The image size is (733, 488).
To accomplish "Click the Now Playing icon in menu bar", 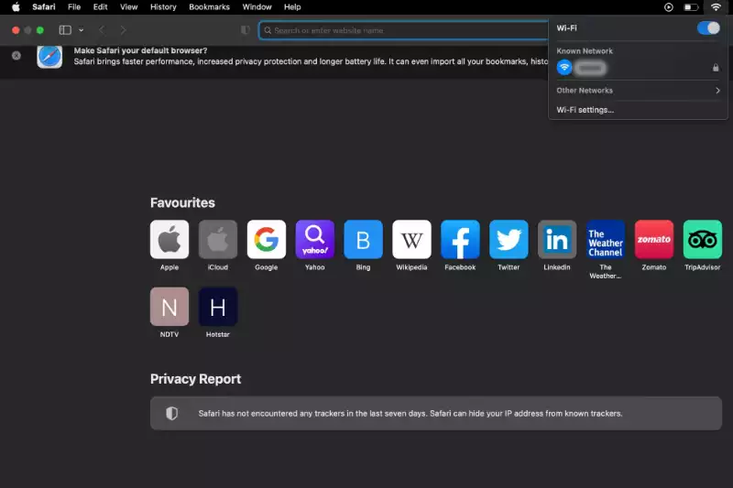I will click(669, 7).
